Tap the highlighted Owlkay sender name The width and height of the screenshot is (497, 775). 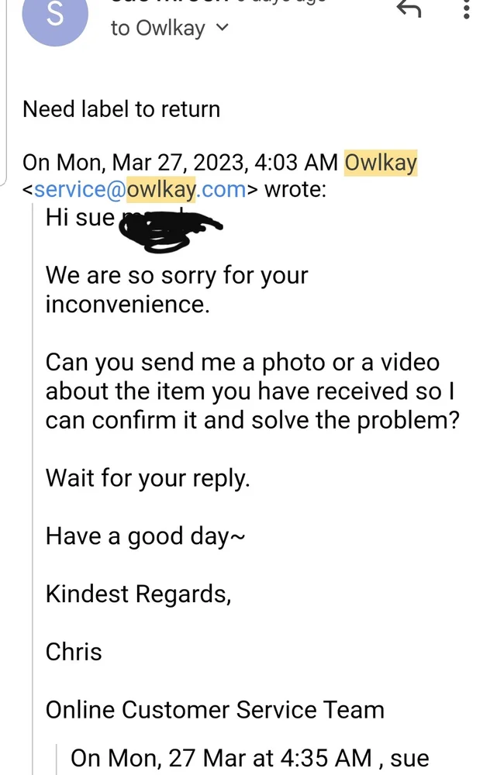coord(380,164)
